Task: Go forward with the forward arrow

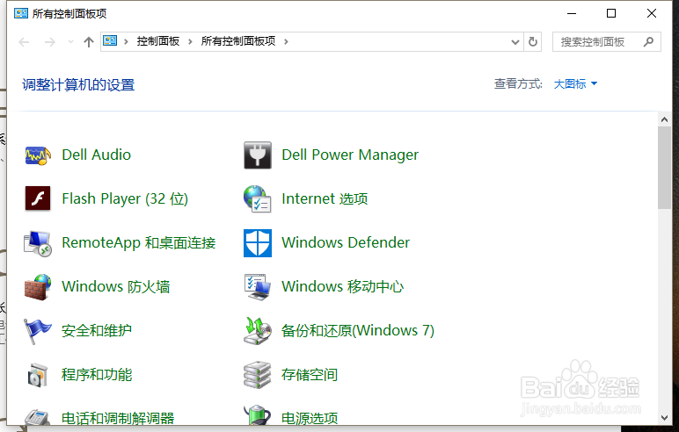Action: [50, 42]
